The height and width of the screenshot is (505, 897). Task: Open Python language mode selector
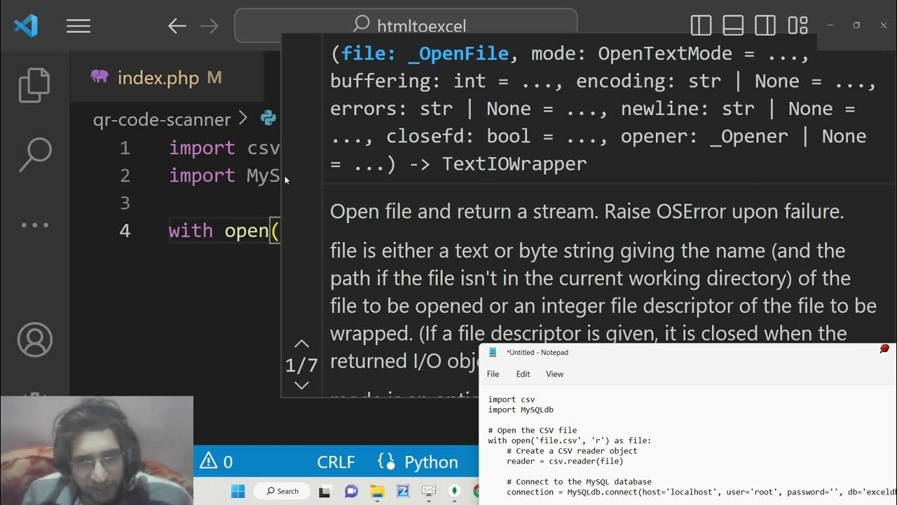pos(418,462)
